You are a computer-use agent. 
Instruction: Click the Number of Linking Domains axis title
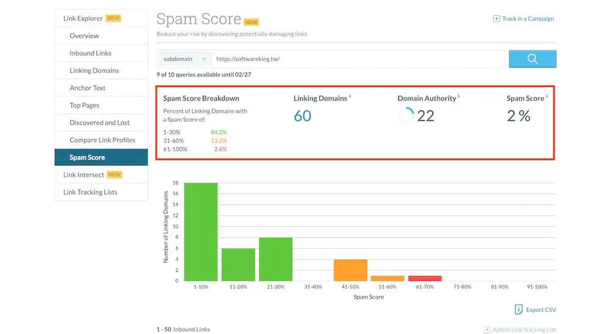click(166, 227)
